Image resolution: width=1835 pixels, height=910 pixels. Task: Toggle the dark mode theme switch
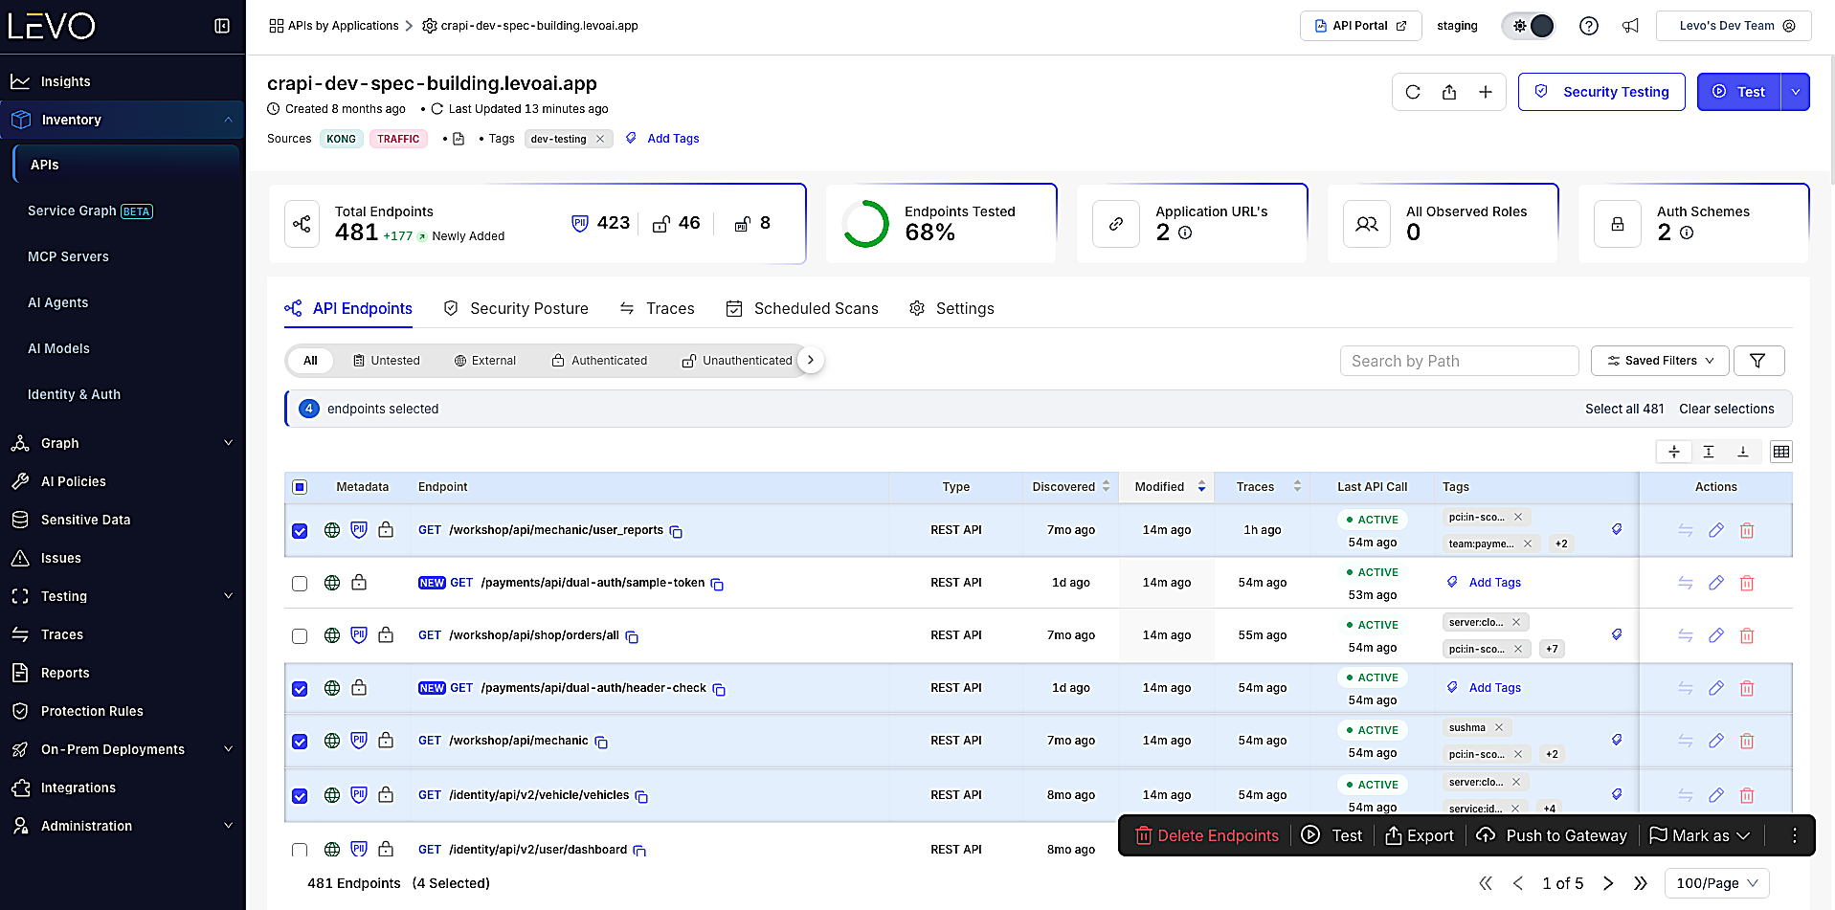click(1530, 26)
